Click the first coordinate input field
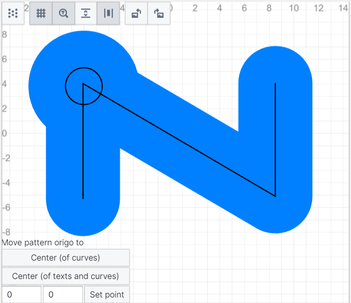The image size is (351, 303). pyautogui.click(x=22, y=295)
